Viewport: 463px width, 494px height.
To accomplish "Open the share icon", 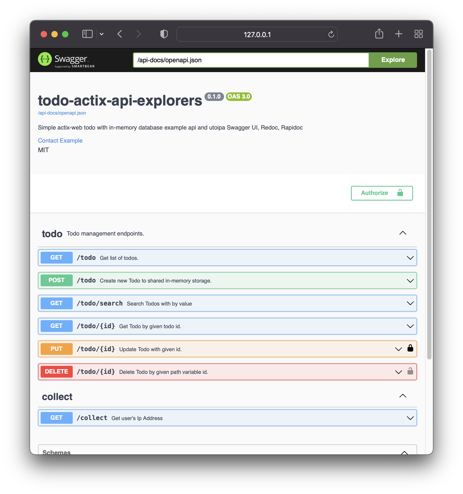I will [379, 34].
